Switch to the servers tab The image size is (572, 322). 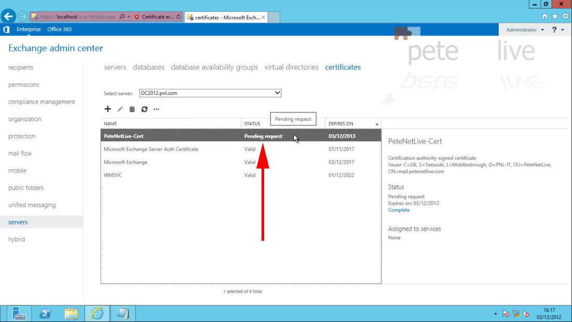[115, 67]
